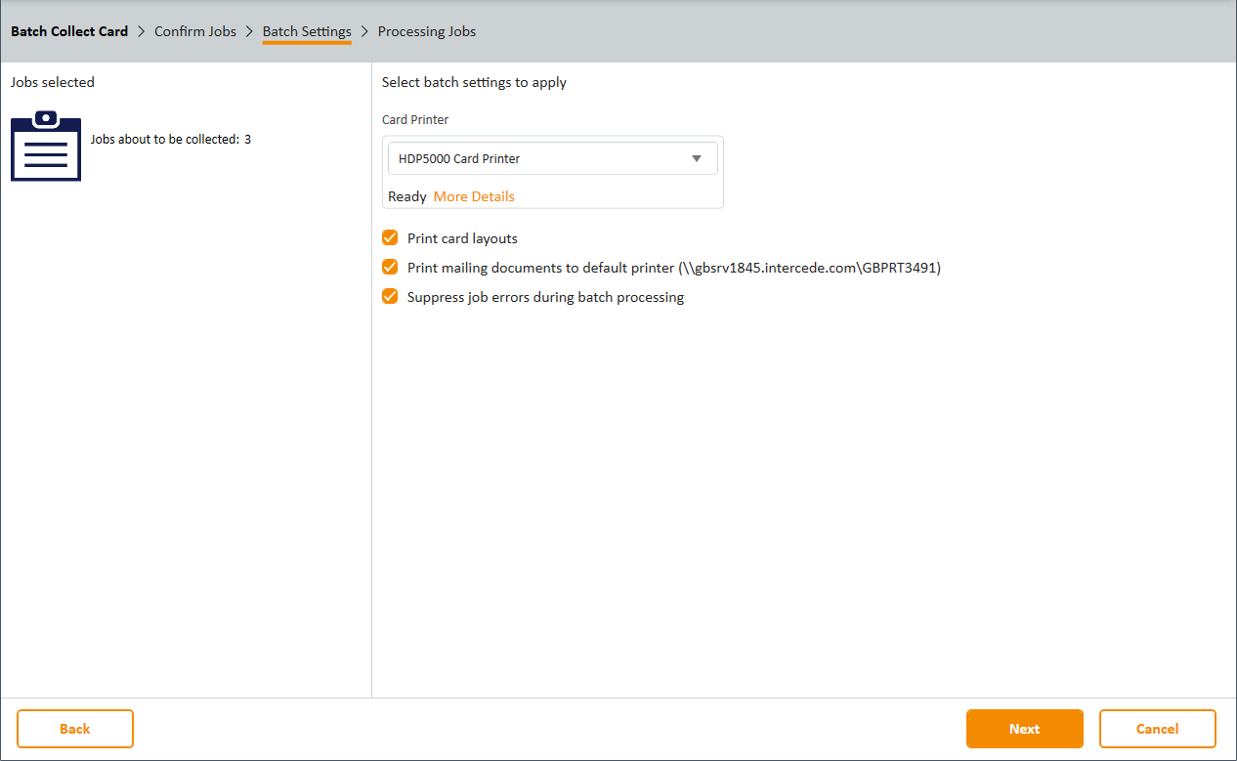This screenshot has height=761, width=1237.
Task: Uncheck the Print card layouts checkbox
Action: 390,237
